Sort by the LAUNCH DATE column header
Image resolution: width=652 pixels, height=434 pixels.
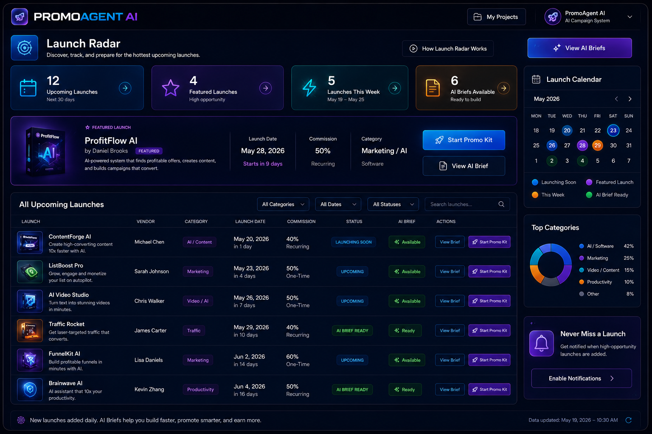[x=250, y=222]
